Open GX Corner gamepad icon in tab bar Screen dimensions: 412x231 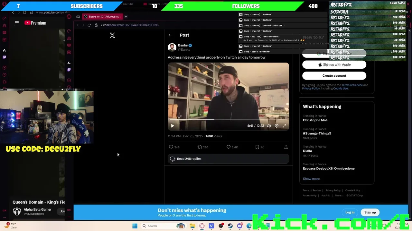(78, 17)
